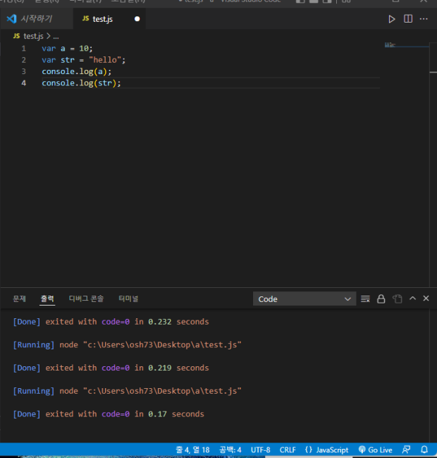
Task: Switch to the 시작하기 tab
Action: click(x=37, y=19)
